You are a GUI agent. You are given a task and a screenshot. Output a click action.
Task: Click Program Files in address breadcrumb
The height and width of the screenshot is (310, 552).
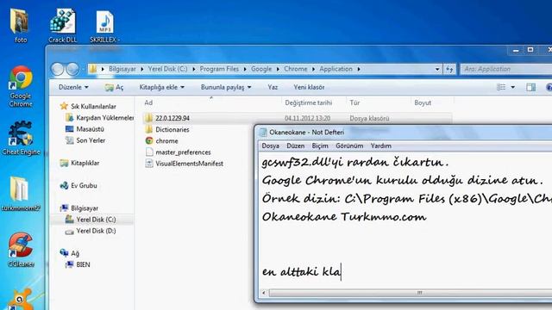(x=219, y=69)
